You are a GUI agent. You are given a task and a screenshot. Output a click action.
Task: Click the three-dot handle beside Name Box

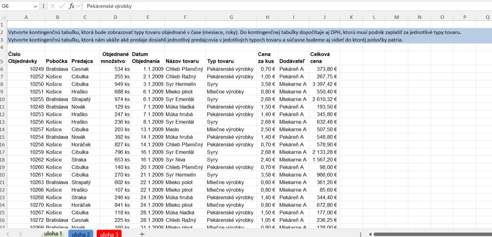click(x=44, y=6)
